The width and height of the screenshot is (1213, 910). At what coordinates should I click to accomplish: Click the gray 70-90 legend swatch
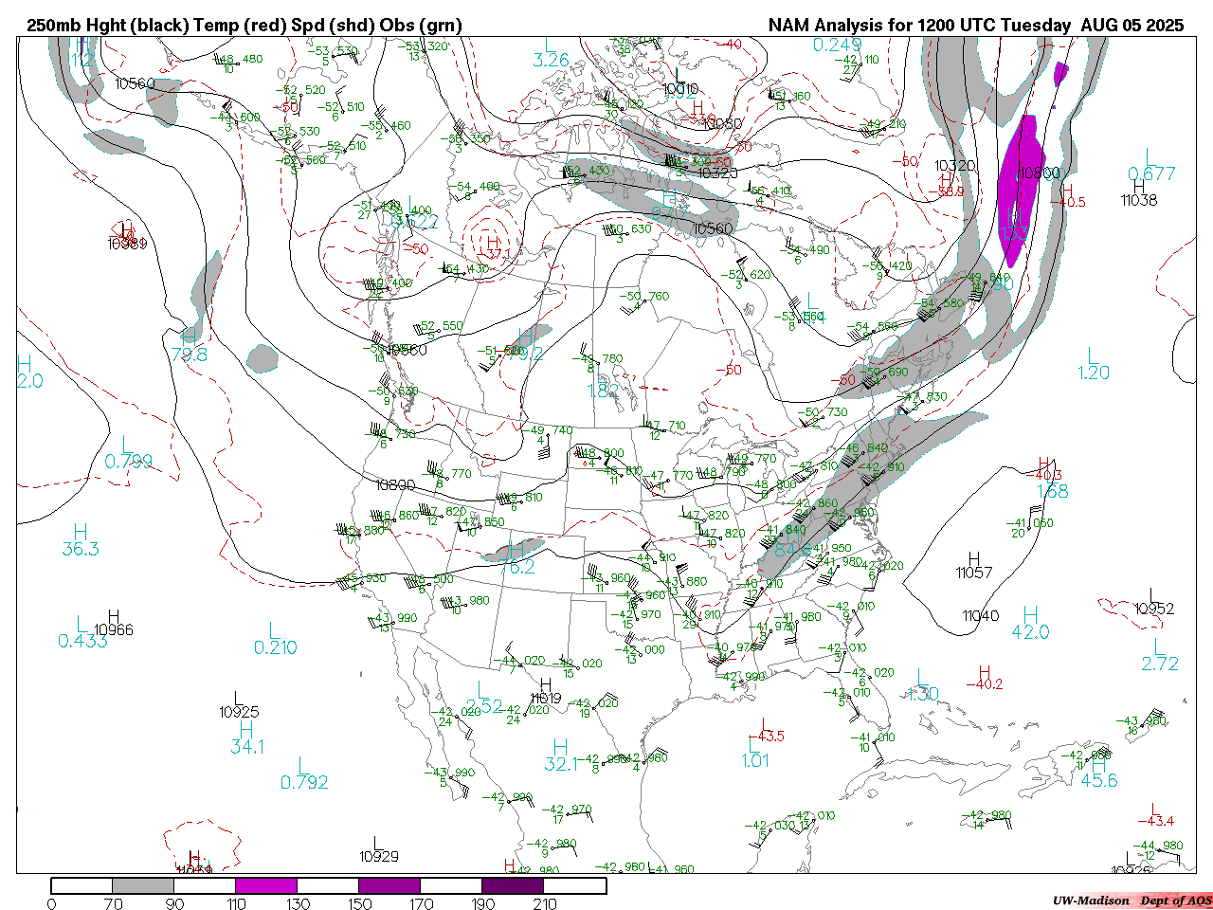143,885
